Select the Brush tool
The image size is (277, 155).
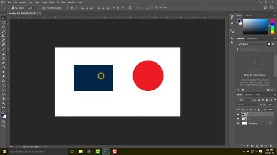3,50
